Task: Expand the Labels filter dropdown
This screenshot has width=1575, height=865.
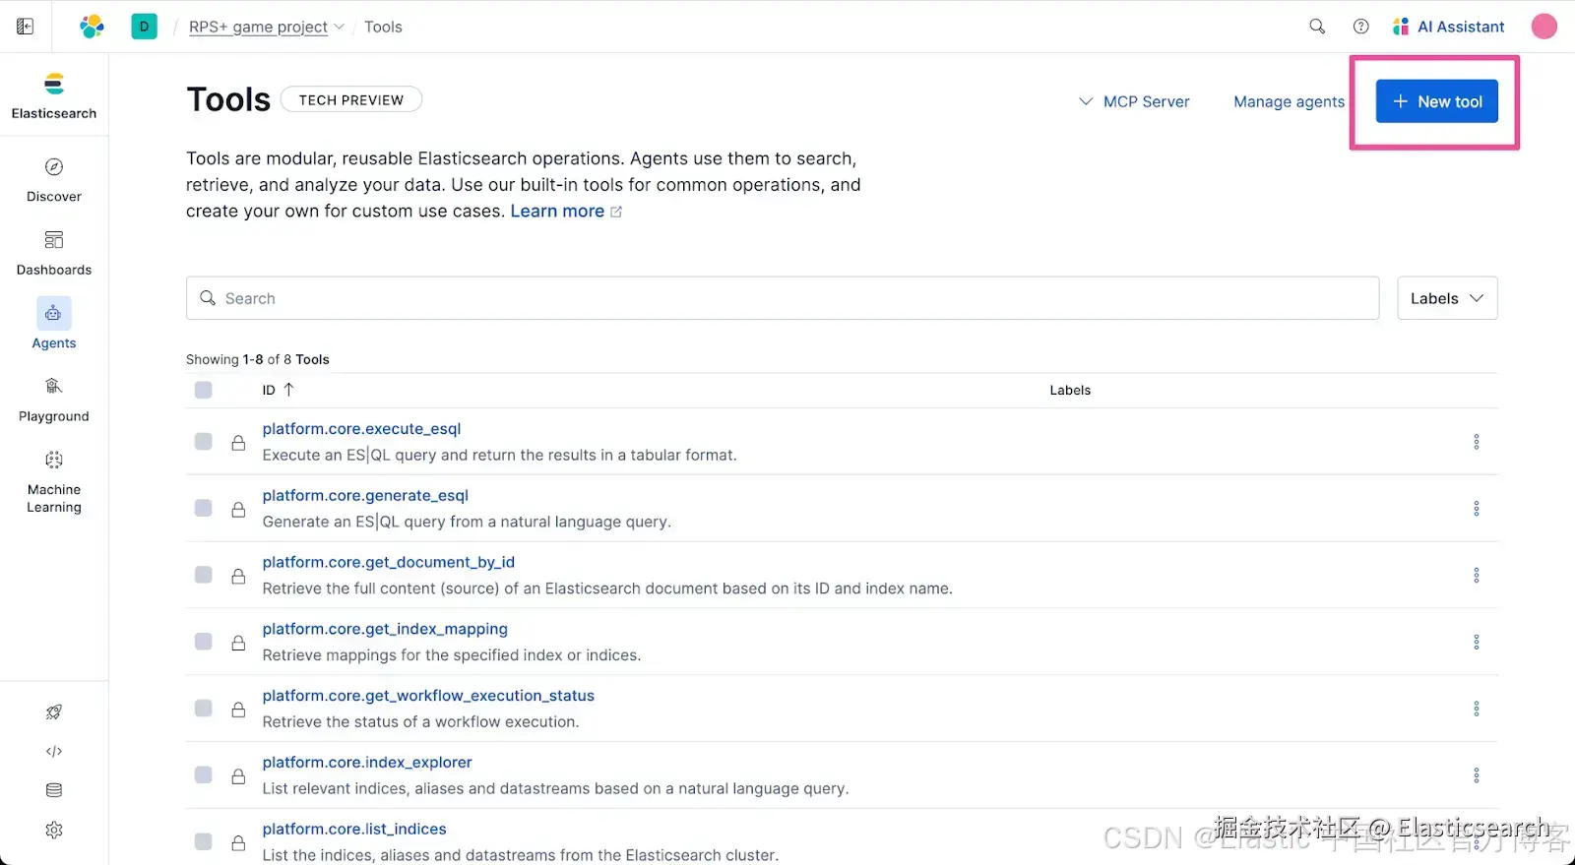Action: click(x=1446, y=298)
